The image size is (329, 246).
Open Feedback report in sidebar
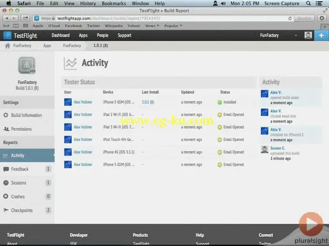pyautogui.click(x=27, y=169)
